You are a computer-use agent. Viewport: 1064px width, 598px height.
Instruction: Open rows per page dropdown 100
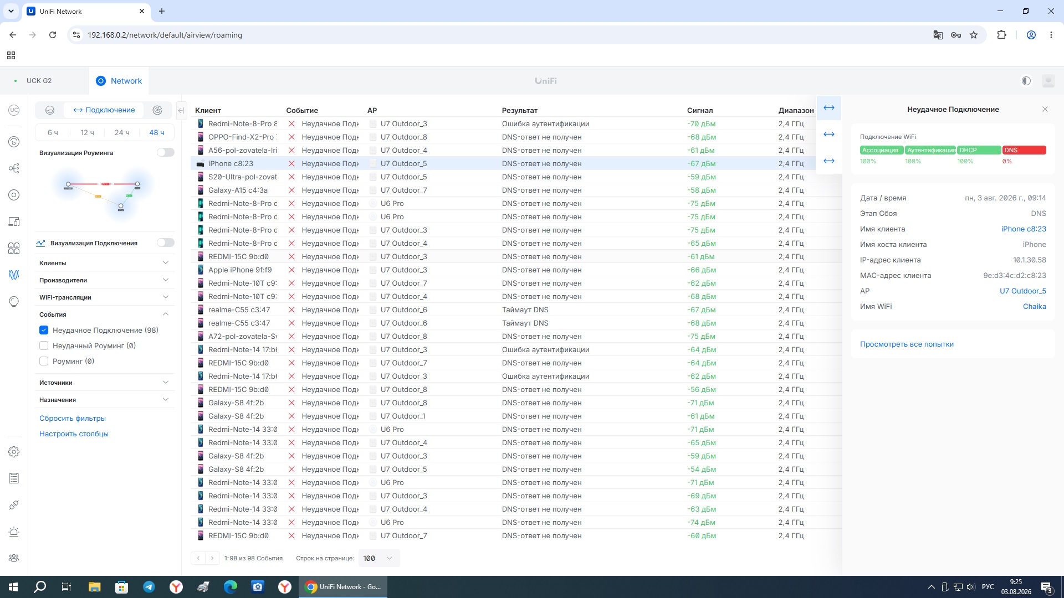click(378, 558)
